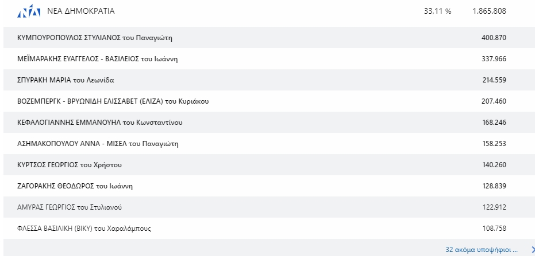Click the party total votes 1.865.808
Image resolution: width=535 pixels, height=256 pixels.
tap(489, 11)
